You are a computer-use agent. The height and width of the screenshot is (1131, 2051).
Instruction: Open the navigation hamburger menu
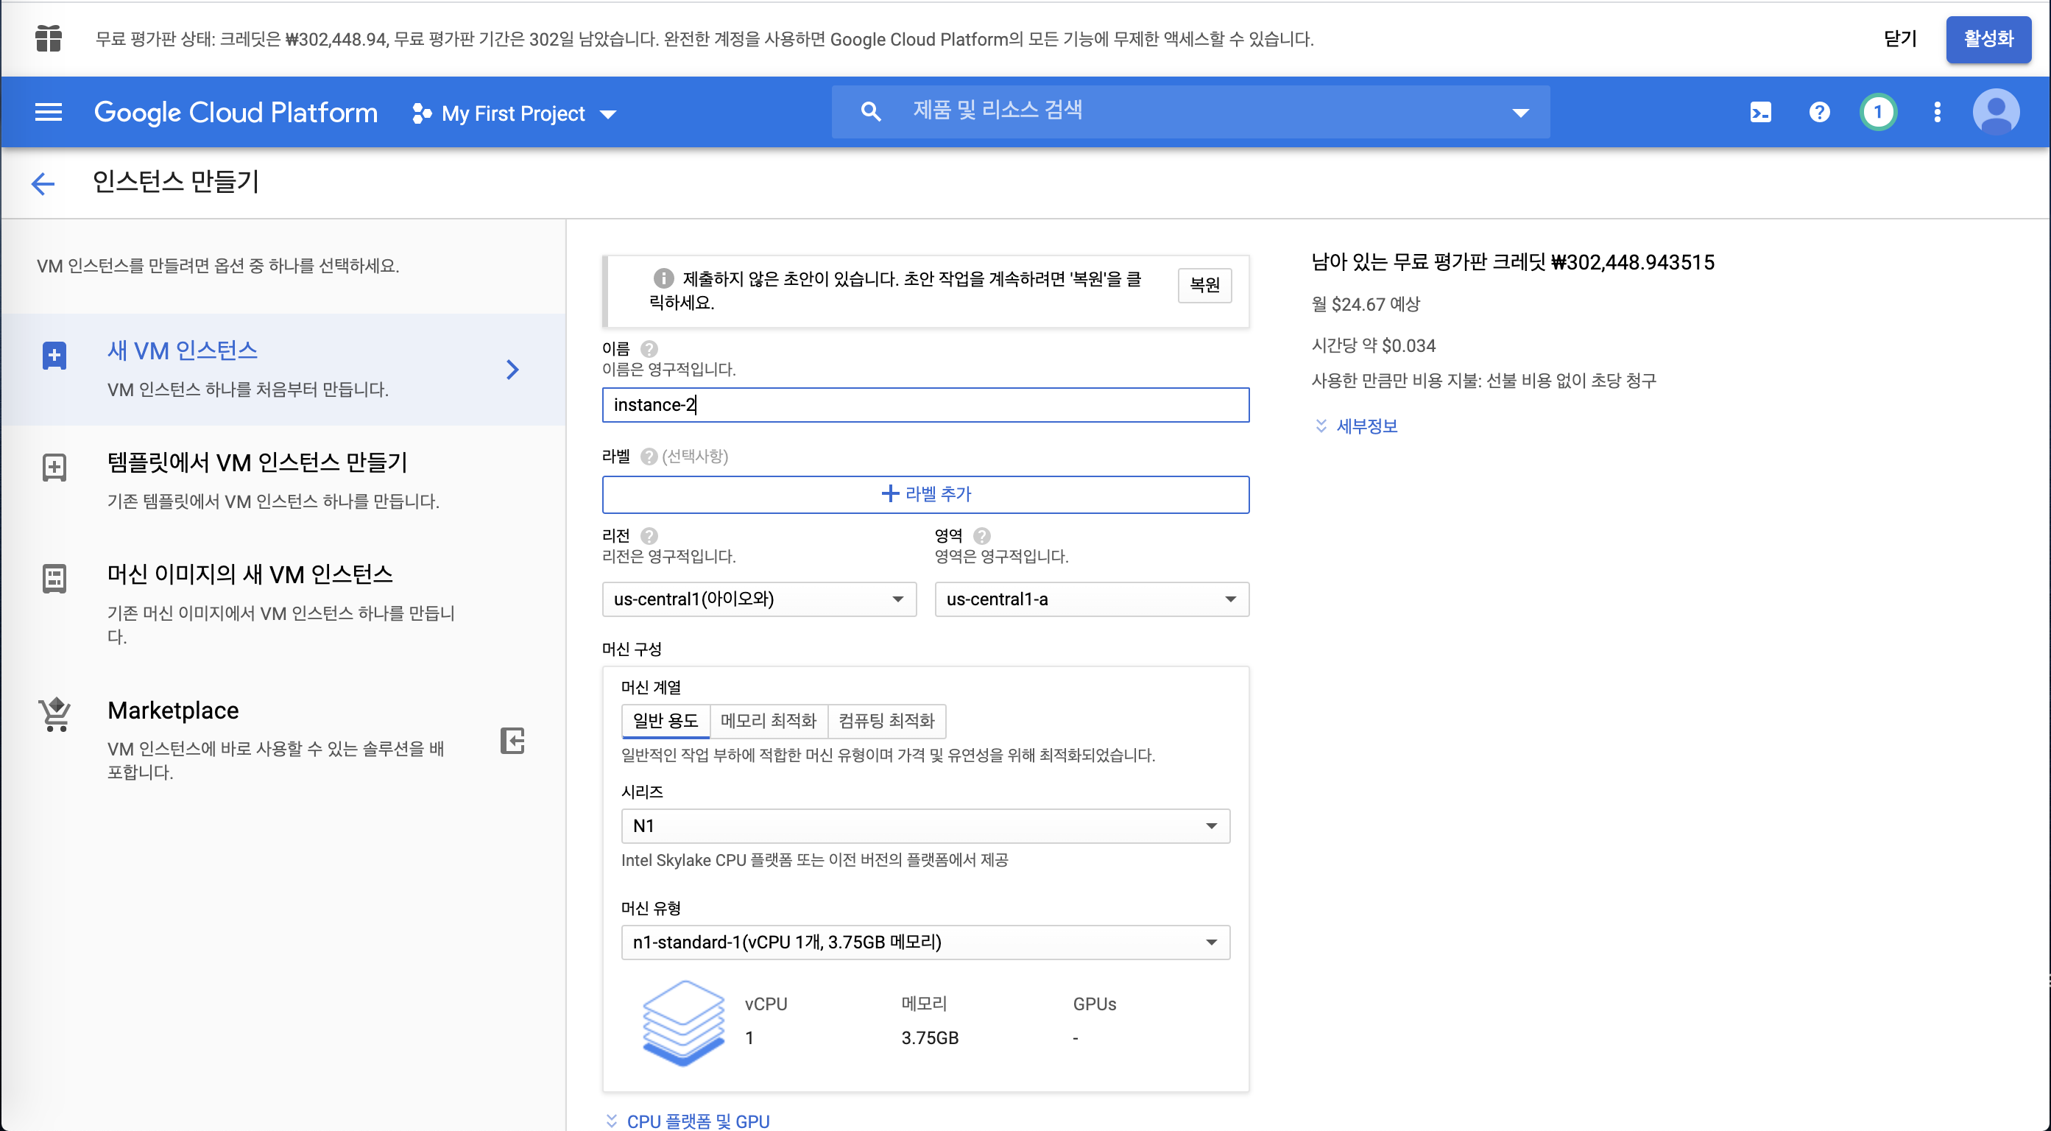(x=48, y=111)
